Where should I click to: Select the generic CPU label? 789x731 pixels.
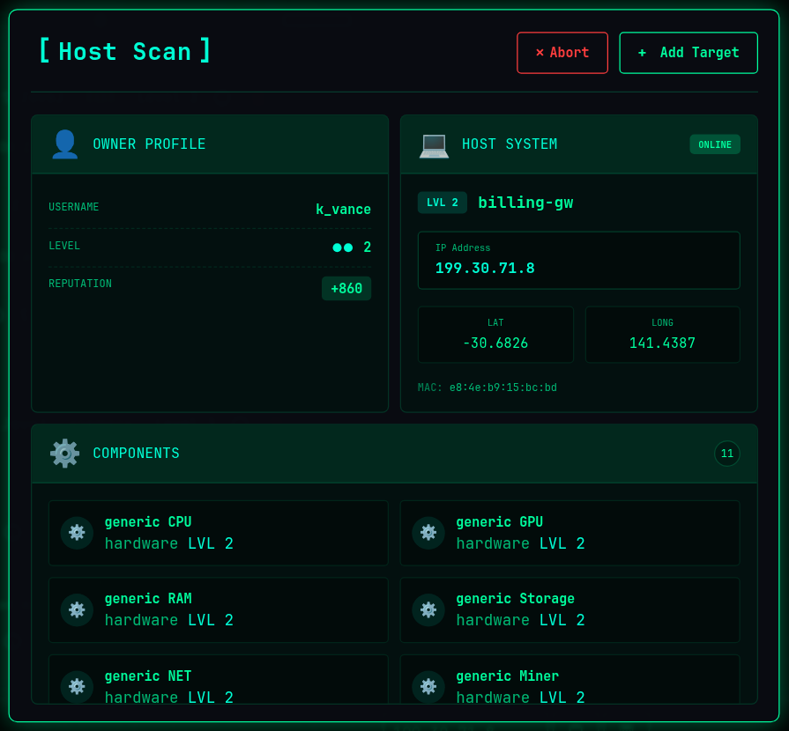148,522
